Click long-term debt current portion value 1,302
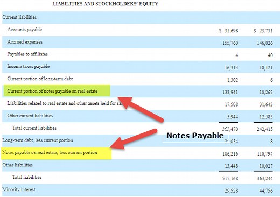The image size is (280, 197). [x=233, y=80]
